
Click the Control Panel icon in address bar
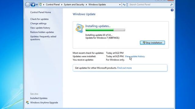pyautogui.click(x=41, y=5)
